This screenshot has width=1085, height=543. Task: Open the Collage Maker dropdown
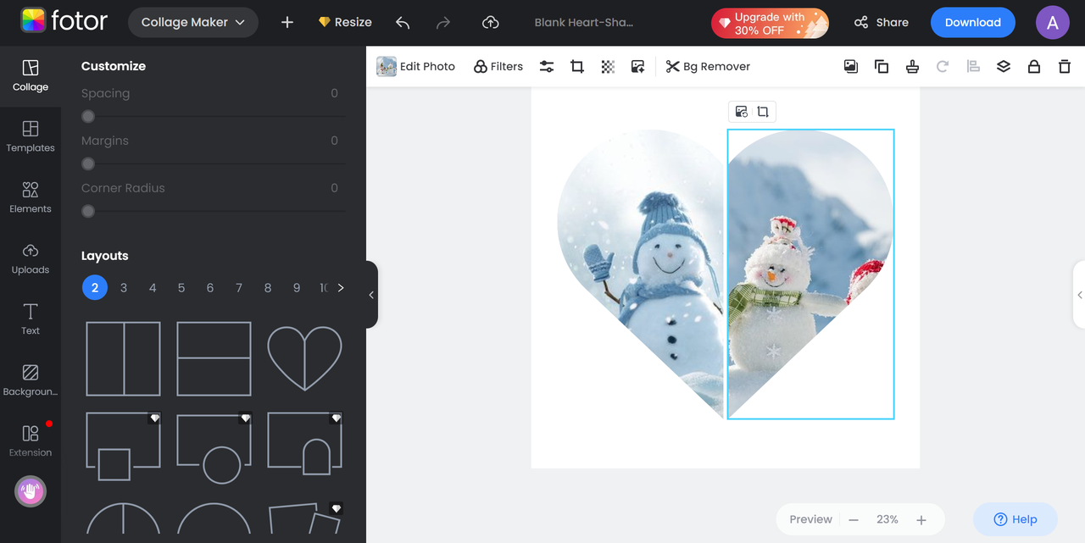tap(192, 23)
